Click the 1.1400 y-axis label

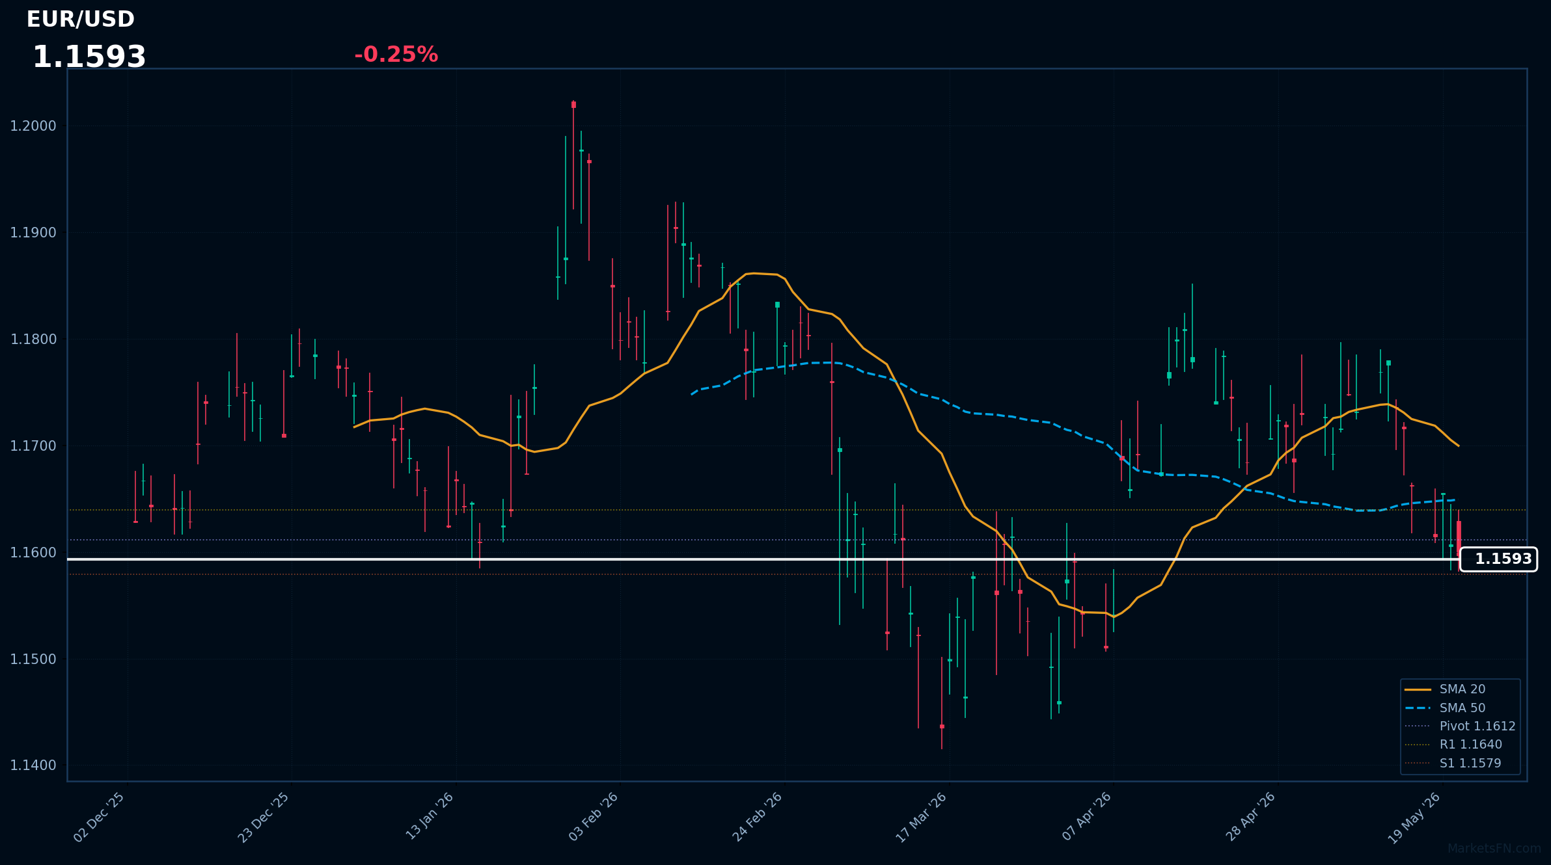tap(33, 765)
